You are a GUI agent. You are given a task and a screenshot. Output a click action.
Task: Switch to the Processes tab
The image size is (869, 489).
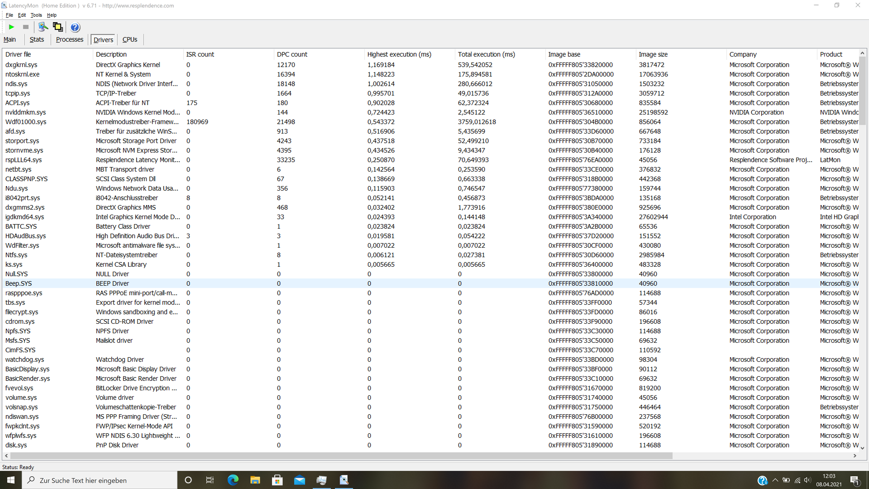(69, 39)
